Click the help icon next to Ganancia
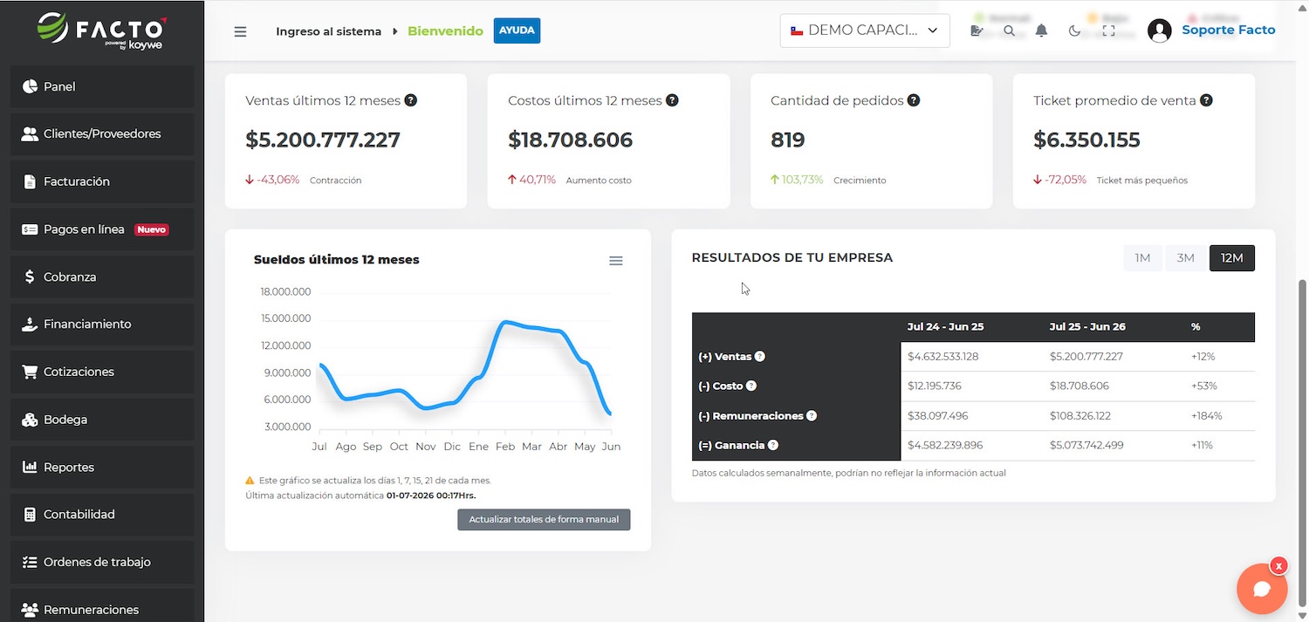Image resolution: width=1309 pixels, height=622 pixels. click(x=772, y=445)
